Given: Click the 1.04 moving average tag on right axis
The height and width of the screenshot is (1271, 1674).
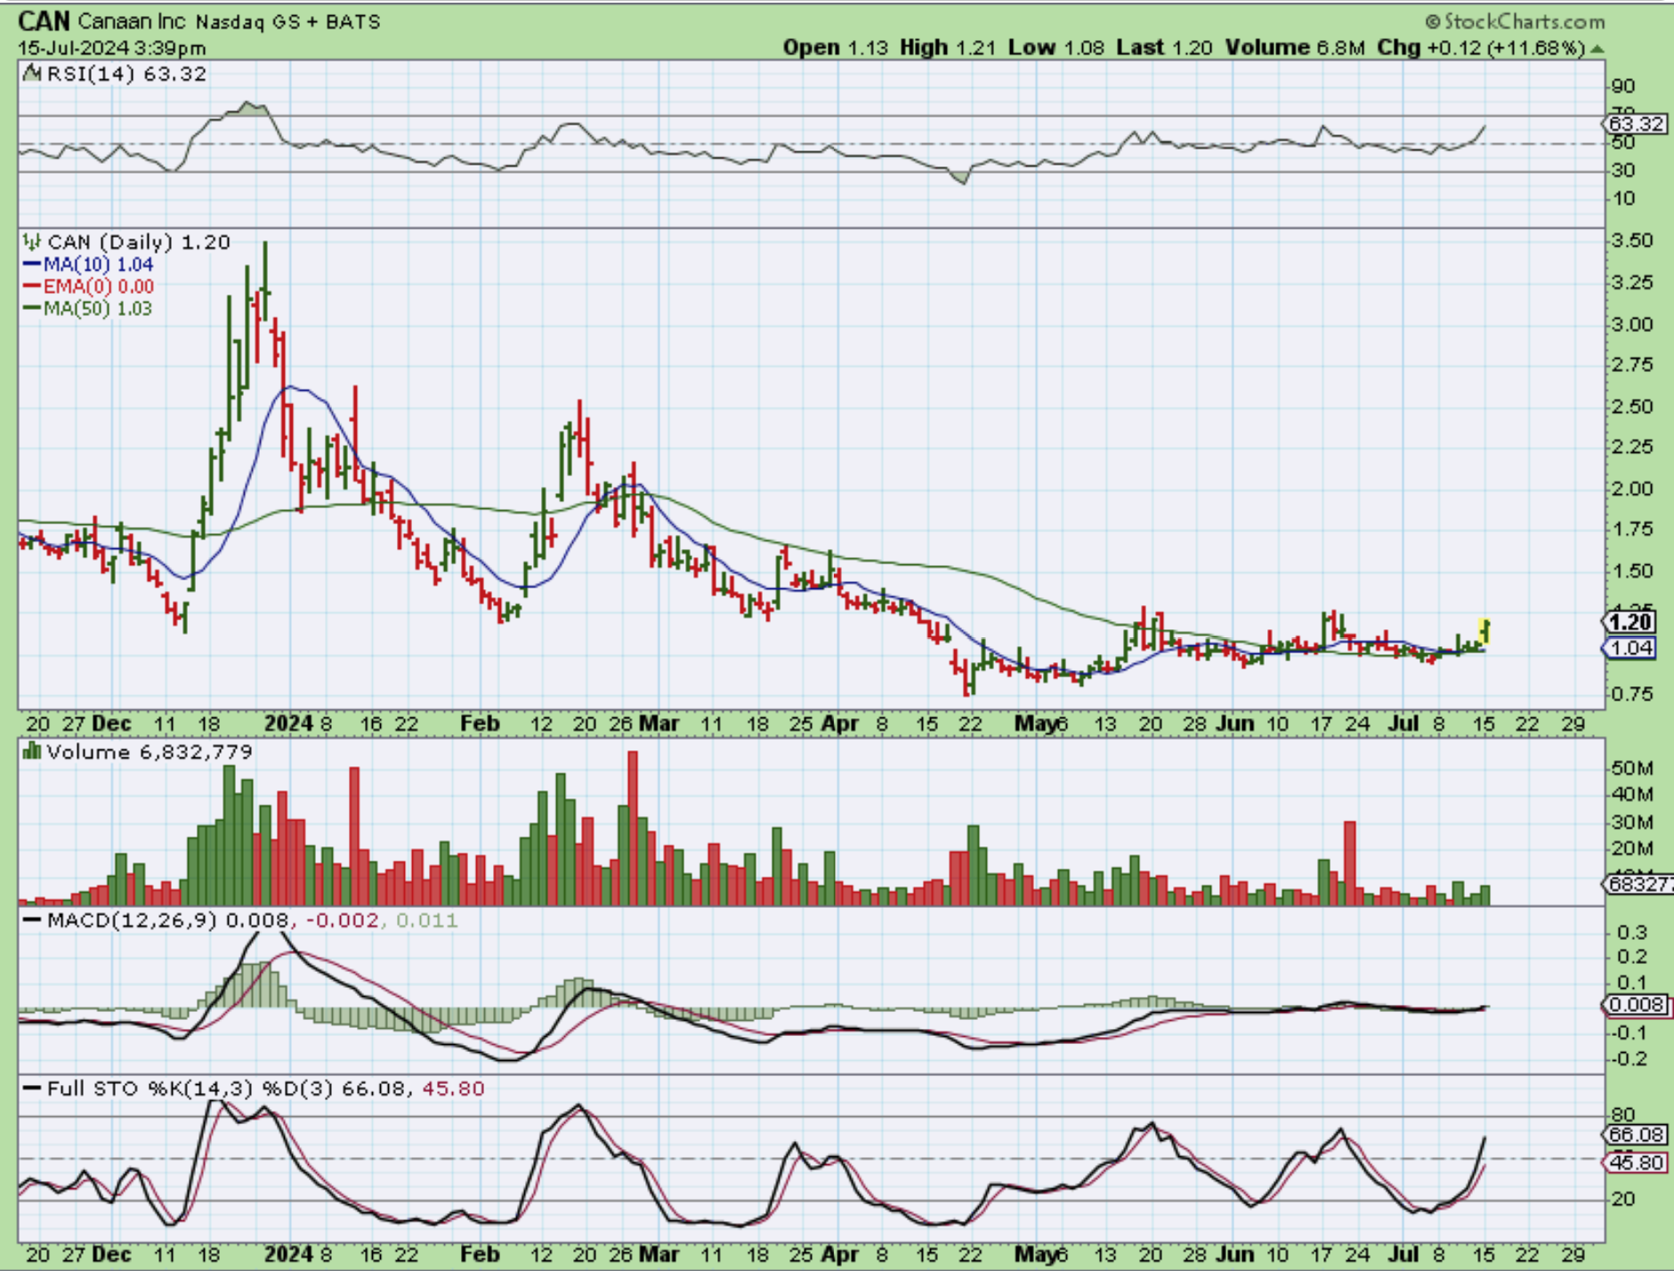Looking at the screenshot, I should pyautogui.click(x=1630, y=648).
